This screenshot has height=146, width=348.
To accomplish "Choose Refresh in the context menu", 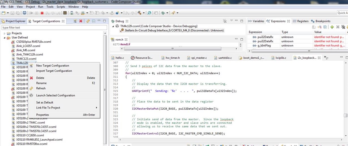I will pos(41,88).
